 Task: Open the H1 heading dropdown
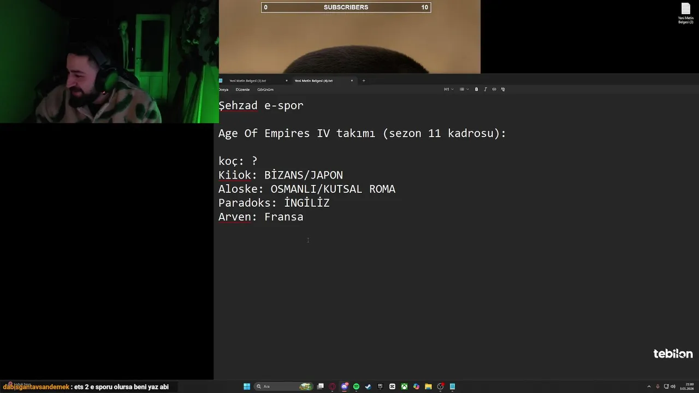pyautogui.click(x=448, y=89)
